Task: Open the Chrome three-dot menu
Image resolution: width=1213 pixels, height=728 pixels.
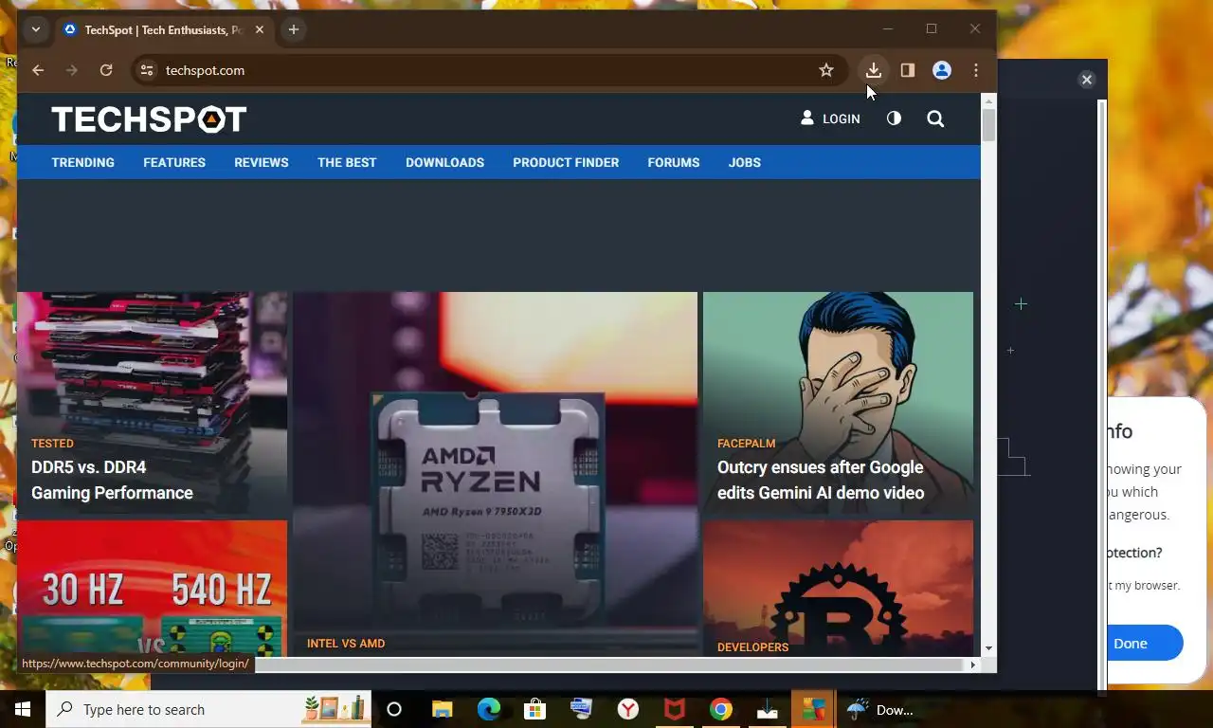Action: pyautogui.click(x=976, y=70)
